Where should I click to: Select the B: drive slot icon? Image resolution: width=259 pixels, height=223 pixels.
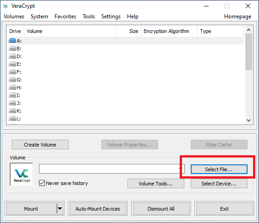(x=12, y=49)
